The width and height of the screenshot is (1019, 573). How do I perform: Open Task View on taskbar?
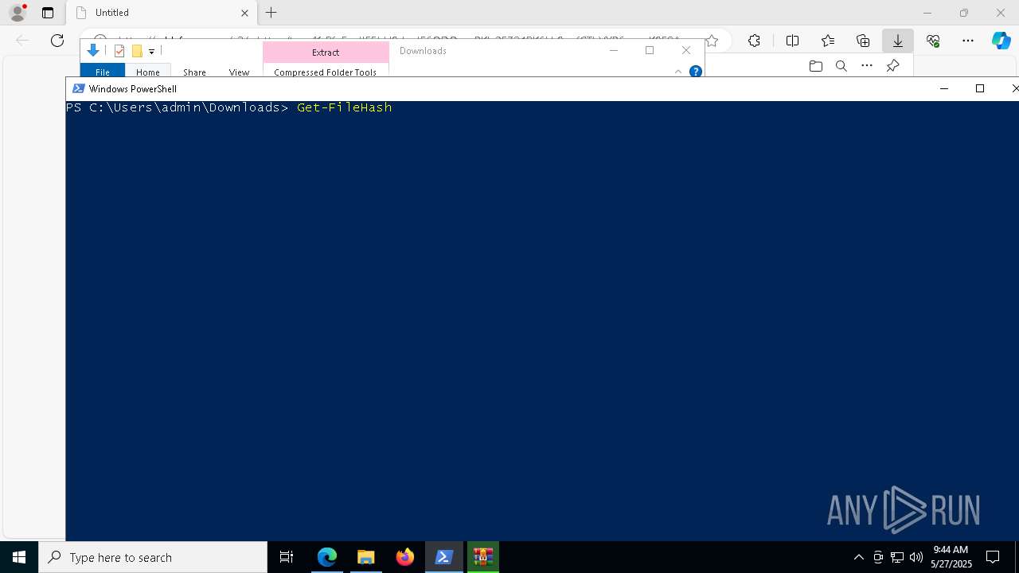(287, 557)
